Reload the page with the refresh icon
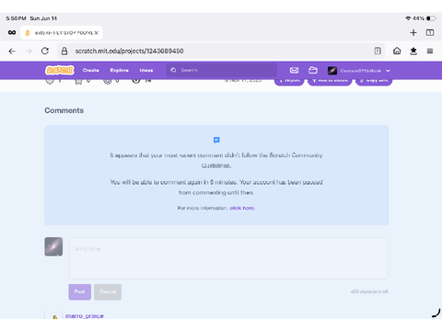The width and height of the screenshot is (442, 331). click(x=45, y=51)
